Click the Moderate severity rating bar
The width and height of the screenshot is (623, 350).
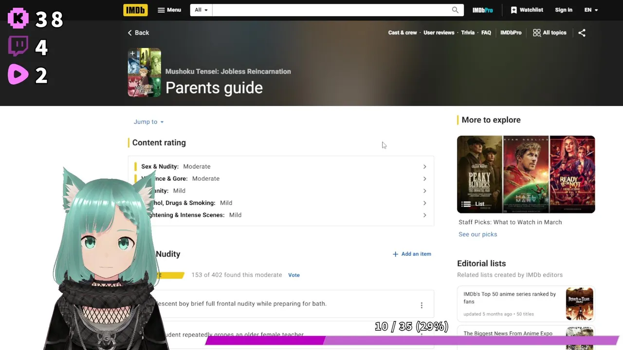169,275
